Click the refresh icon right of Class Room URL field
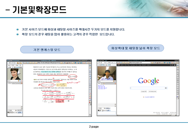188x130 pixels. tap(152, 63)
